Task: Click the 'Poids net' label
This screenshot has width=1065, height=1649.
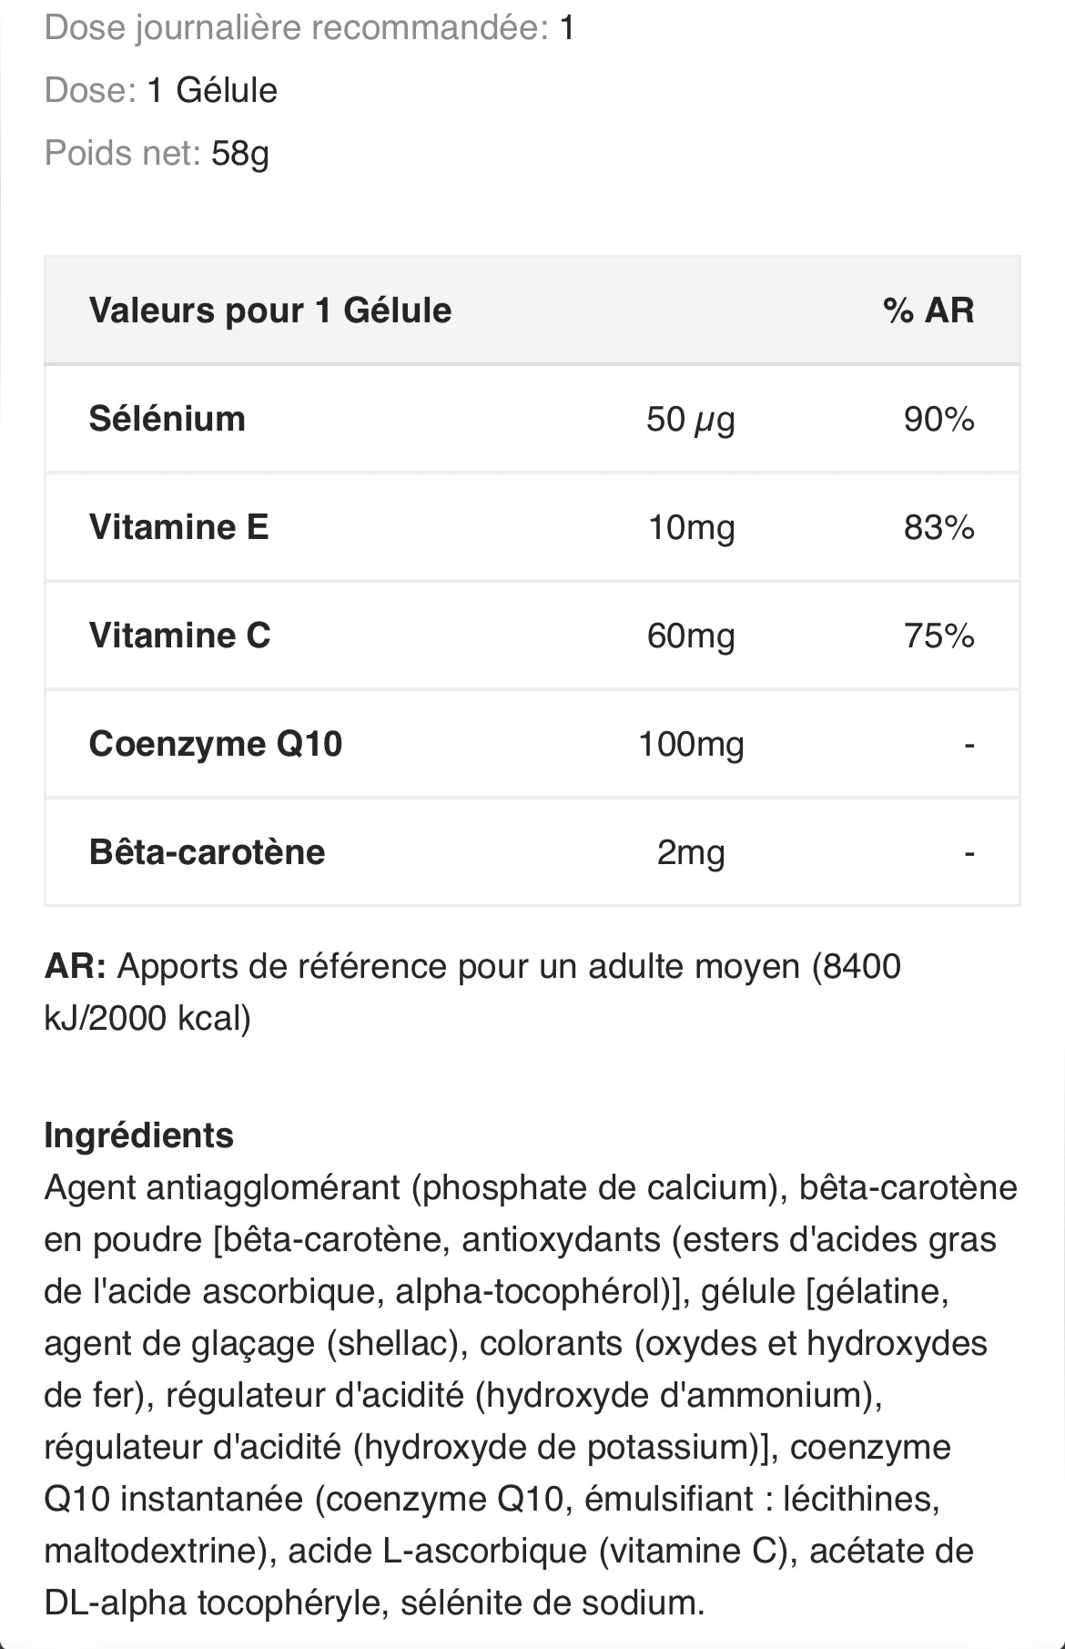Action: pyautogui.click(x=122, y=153)
